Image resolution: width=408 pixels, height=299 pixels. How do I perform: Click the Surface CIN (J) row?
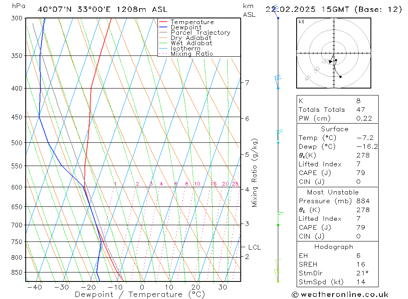point(337,182)
